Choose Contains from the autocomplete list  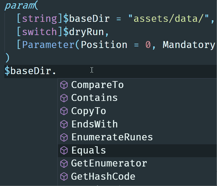(137, 98)
